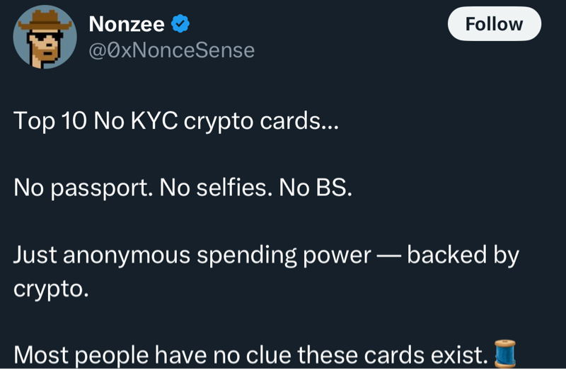Click the "No passport. No selfies. No BS." line
The image size is (566, 369).
[183, 188]
